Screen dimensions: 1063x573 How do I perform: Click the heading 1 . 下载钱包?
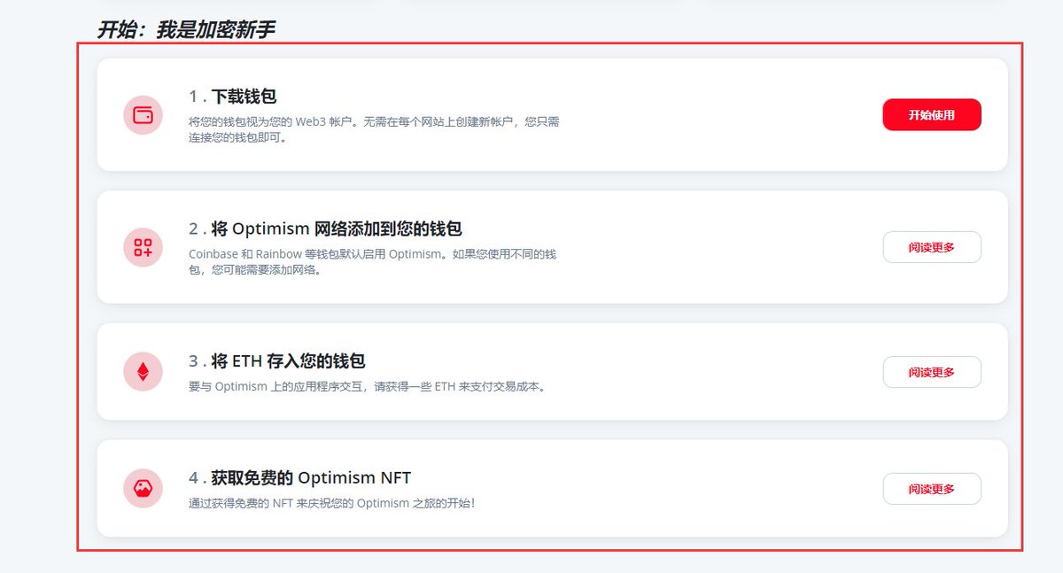tap(233, 97)
